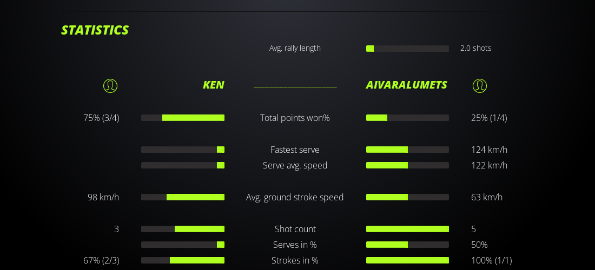Click Aivaralumets' Serves in % bar

(407, 245)
